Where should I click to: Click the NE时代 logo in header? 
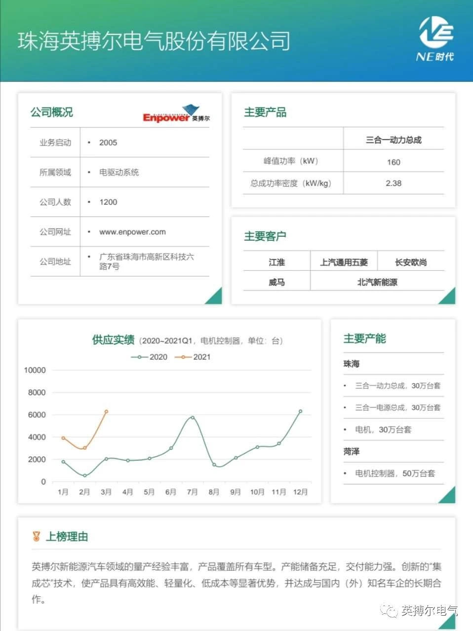(436, 39)
